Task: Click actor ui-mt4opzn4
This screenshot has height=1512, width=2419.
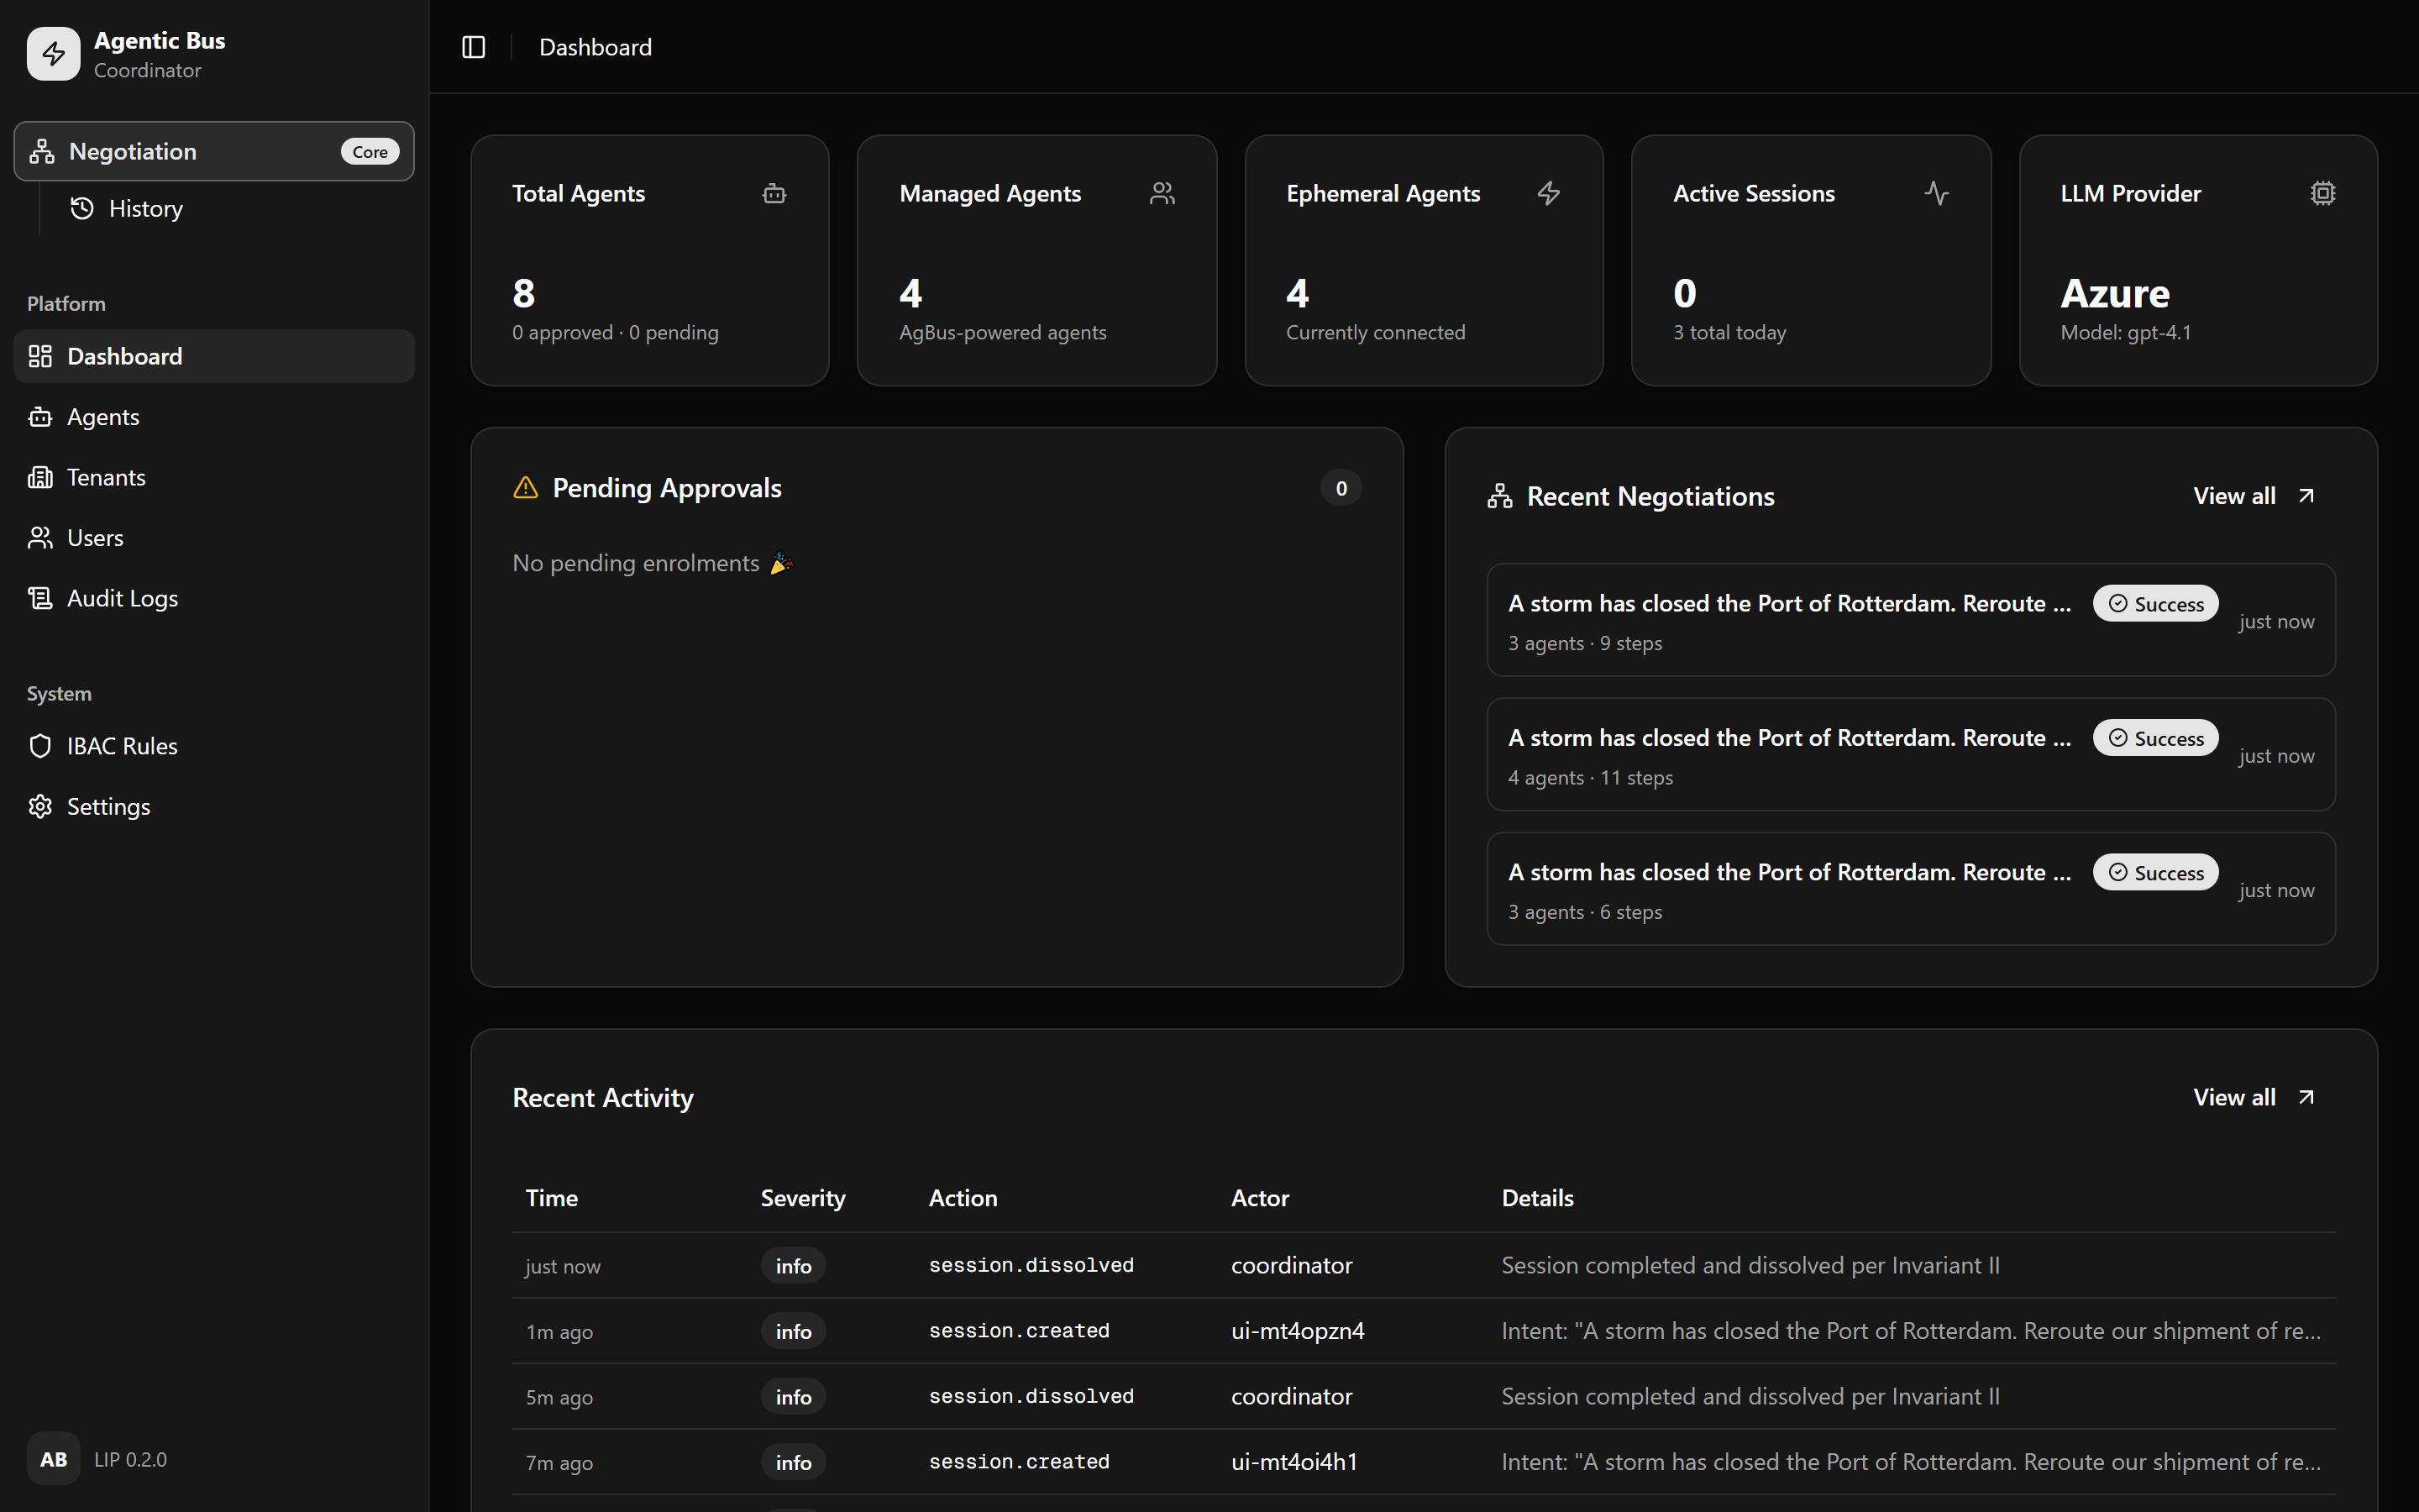Action: pyautogui.click(x=1298, y=1331)
